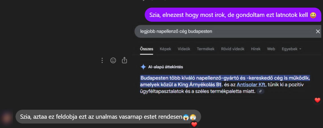Open the three-dot more options menu

pos(102,60)
